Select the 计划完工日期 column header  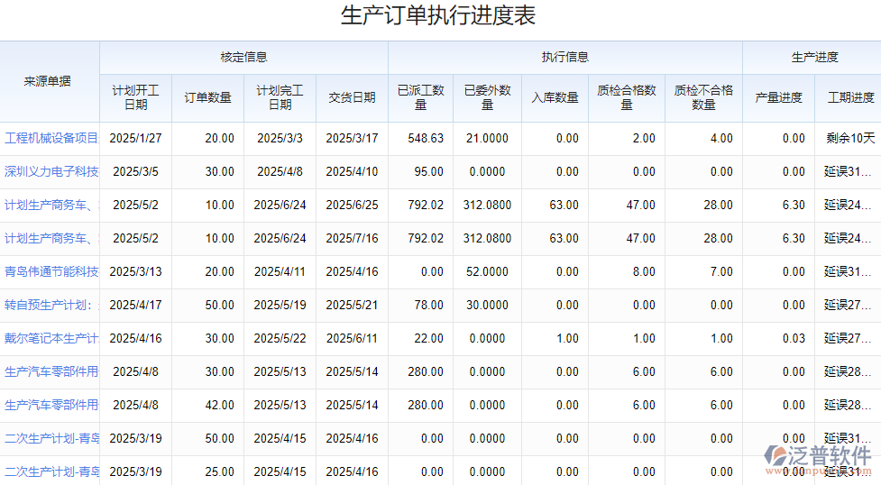280,97
